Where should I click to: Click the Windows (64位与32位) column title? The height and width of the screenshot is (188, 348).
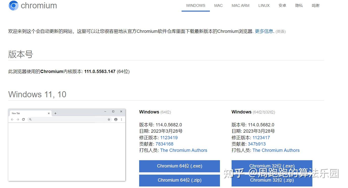coord(253,112)
